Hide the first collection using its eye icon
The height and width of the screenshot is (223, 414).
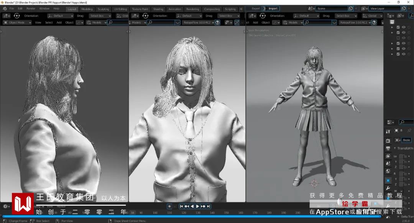[403, 27]
